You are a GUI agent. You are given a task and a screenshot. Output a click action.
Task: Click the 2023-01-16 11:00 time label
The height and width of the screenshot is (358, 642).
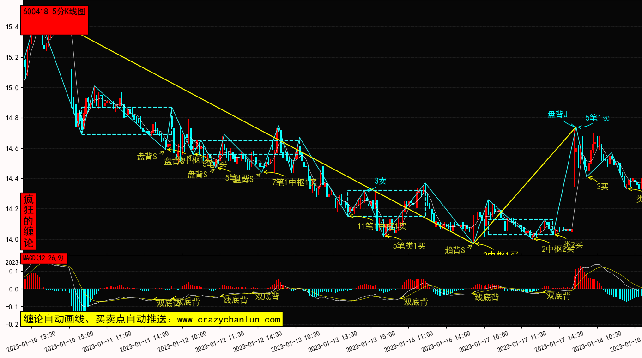coord(408,341)
